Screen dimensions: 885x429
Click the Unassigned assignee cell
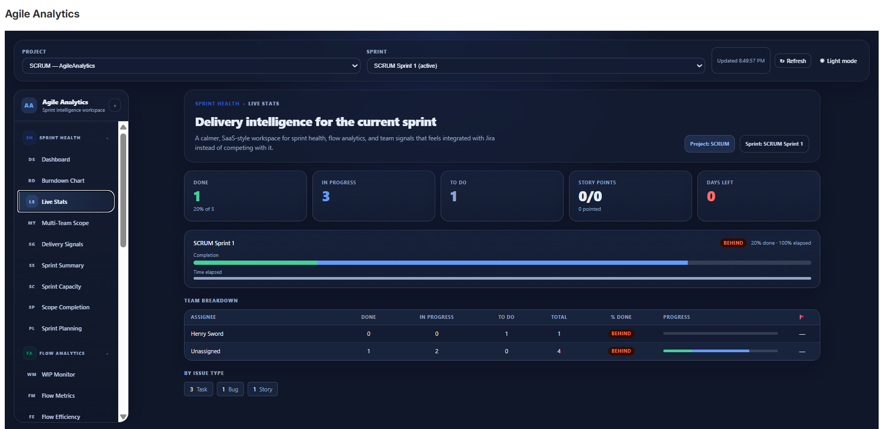pos(206,351)
